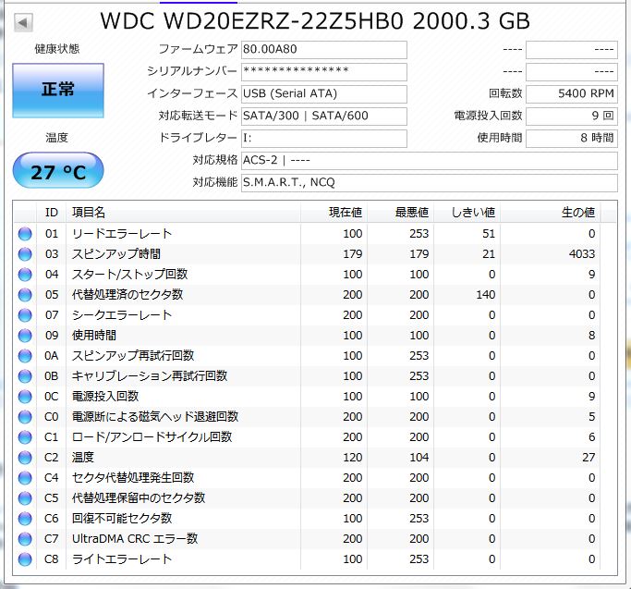The height and width of the screenshot is (589, 631).
Task: Select the 代替処理保留中のセクタ数 attribute name
Action: (139, 498)
